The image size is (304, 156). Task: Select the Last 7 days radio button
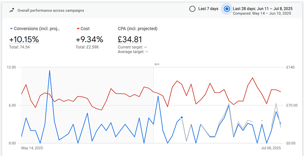pyautogui.click(x=192, y=9)
